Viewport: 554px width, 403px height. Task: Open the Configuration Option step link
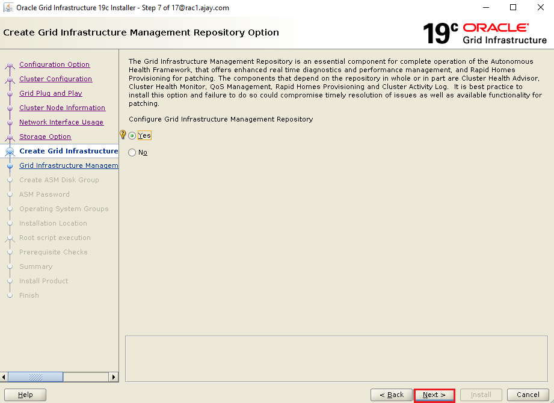tap(54, 64)
